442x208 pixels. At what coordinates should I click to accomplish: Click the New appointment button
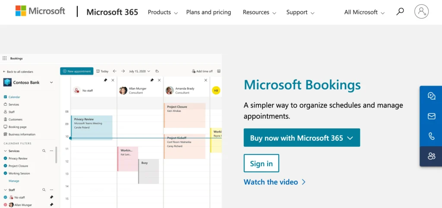point(77,71)
